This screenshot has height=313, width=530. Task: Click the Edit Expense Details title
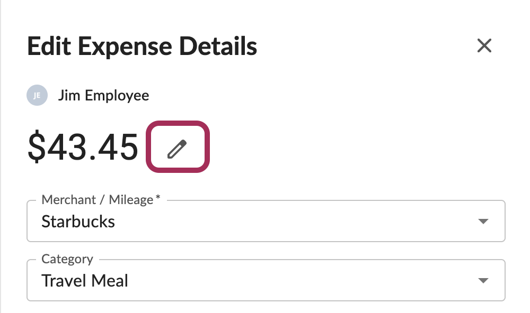pos(142,46)
